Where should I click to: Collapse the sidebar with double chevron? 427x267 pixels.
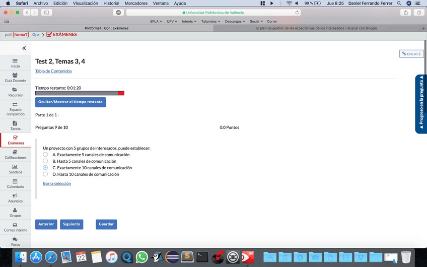click(24, 48)
